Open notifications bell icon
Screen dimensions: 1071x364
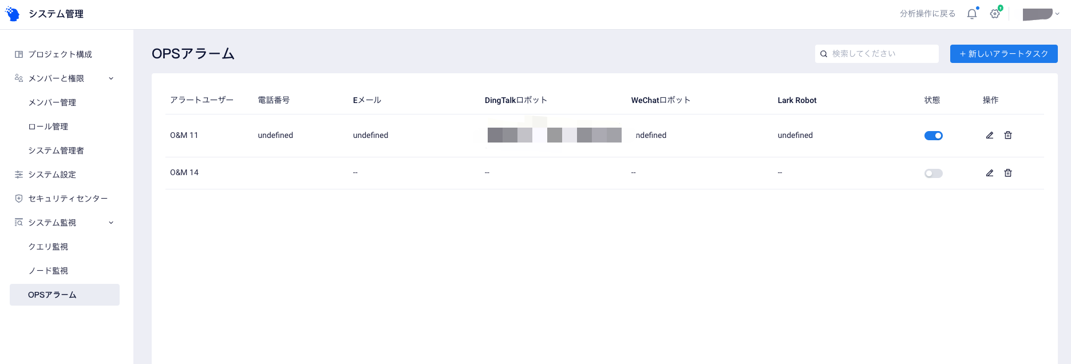[x=972, y=14]
